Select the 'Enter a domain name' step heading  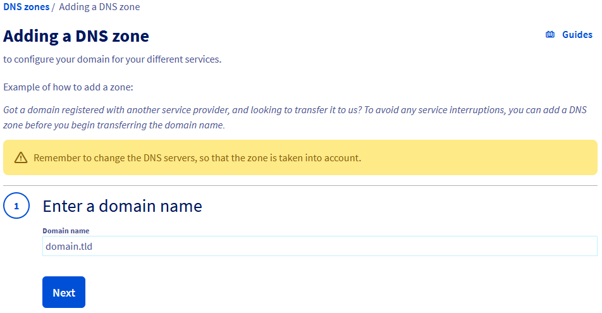point(122,206)
